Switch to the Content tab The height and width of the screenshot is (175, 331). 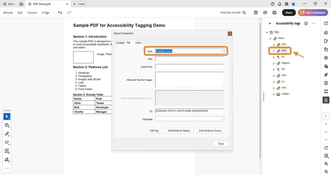pos(120,43)
